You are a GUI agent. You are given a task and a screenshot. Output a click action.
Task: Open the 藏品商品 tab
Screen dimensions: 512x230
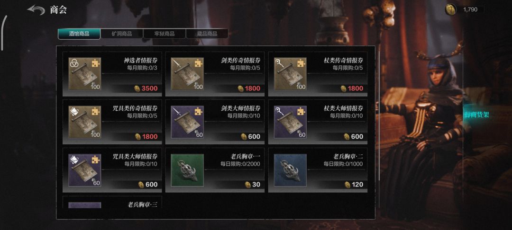click(207, 34)
